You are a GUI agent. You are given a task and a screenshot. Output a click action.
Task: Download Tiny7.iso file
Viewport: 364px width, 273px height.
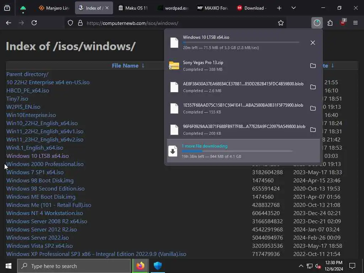click(17, 99)
